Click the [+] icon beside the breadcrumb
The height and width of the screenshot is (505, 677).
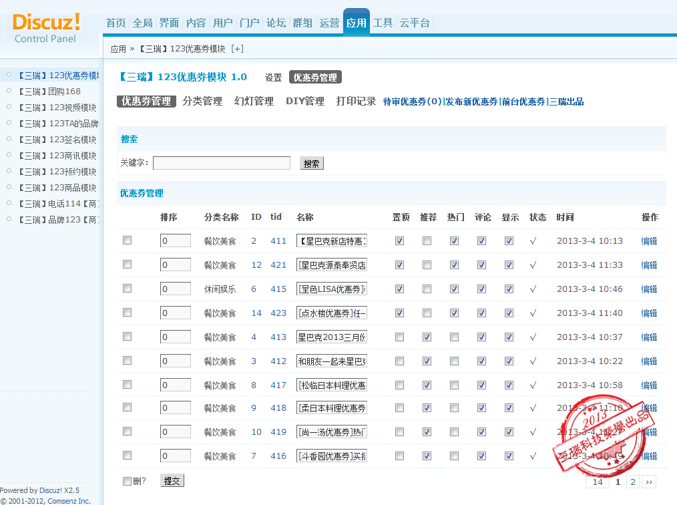tap(237, 49)
